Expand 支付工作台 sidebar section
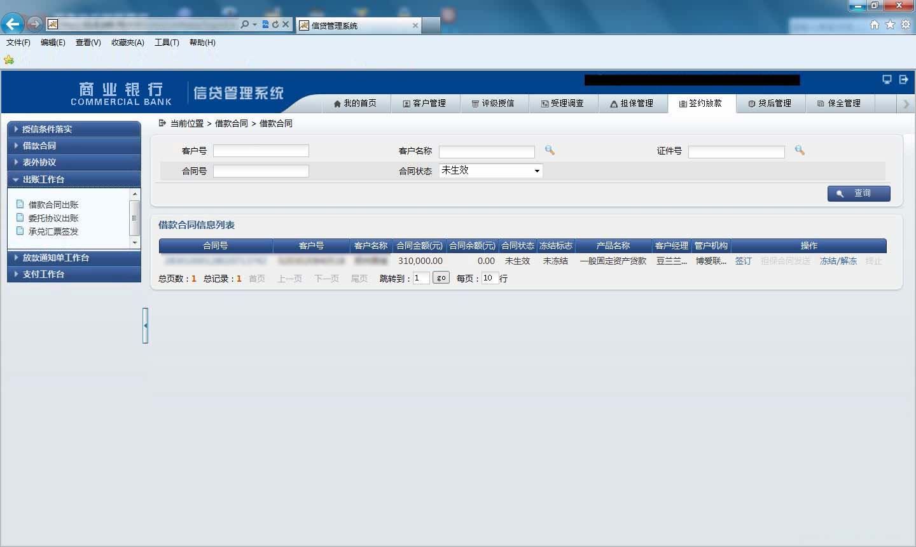This screenshot has width=916, height=547. coord(74,274)
